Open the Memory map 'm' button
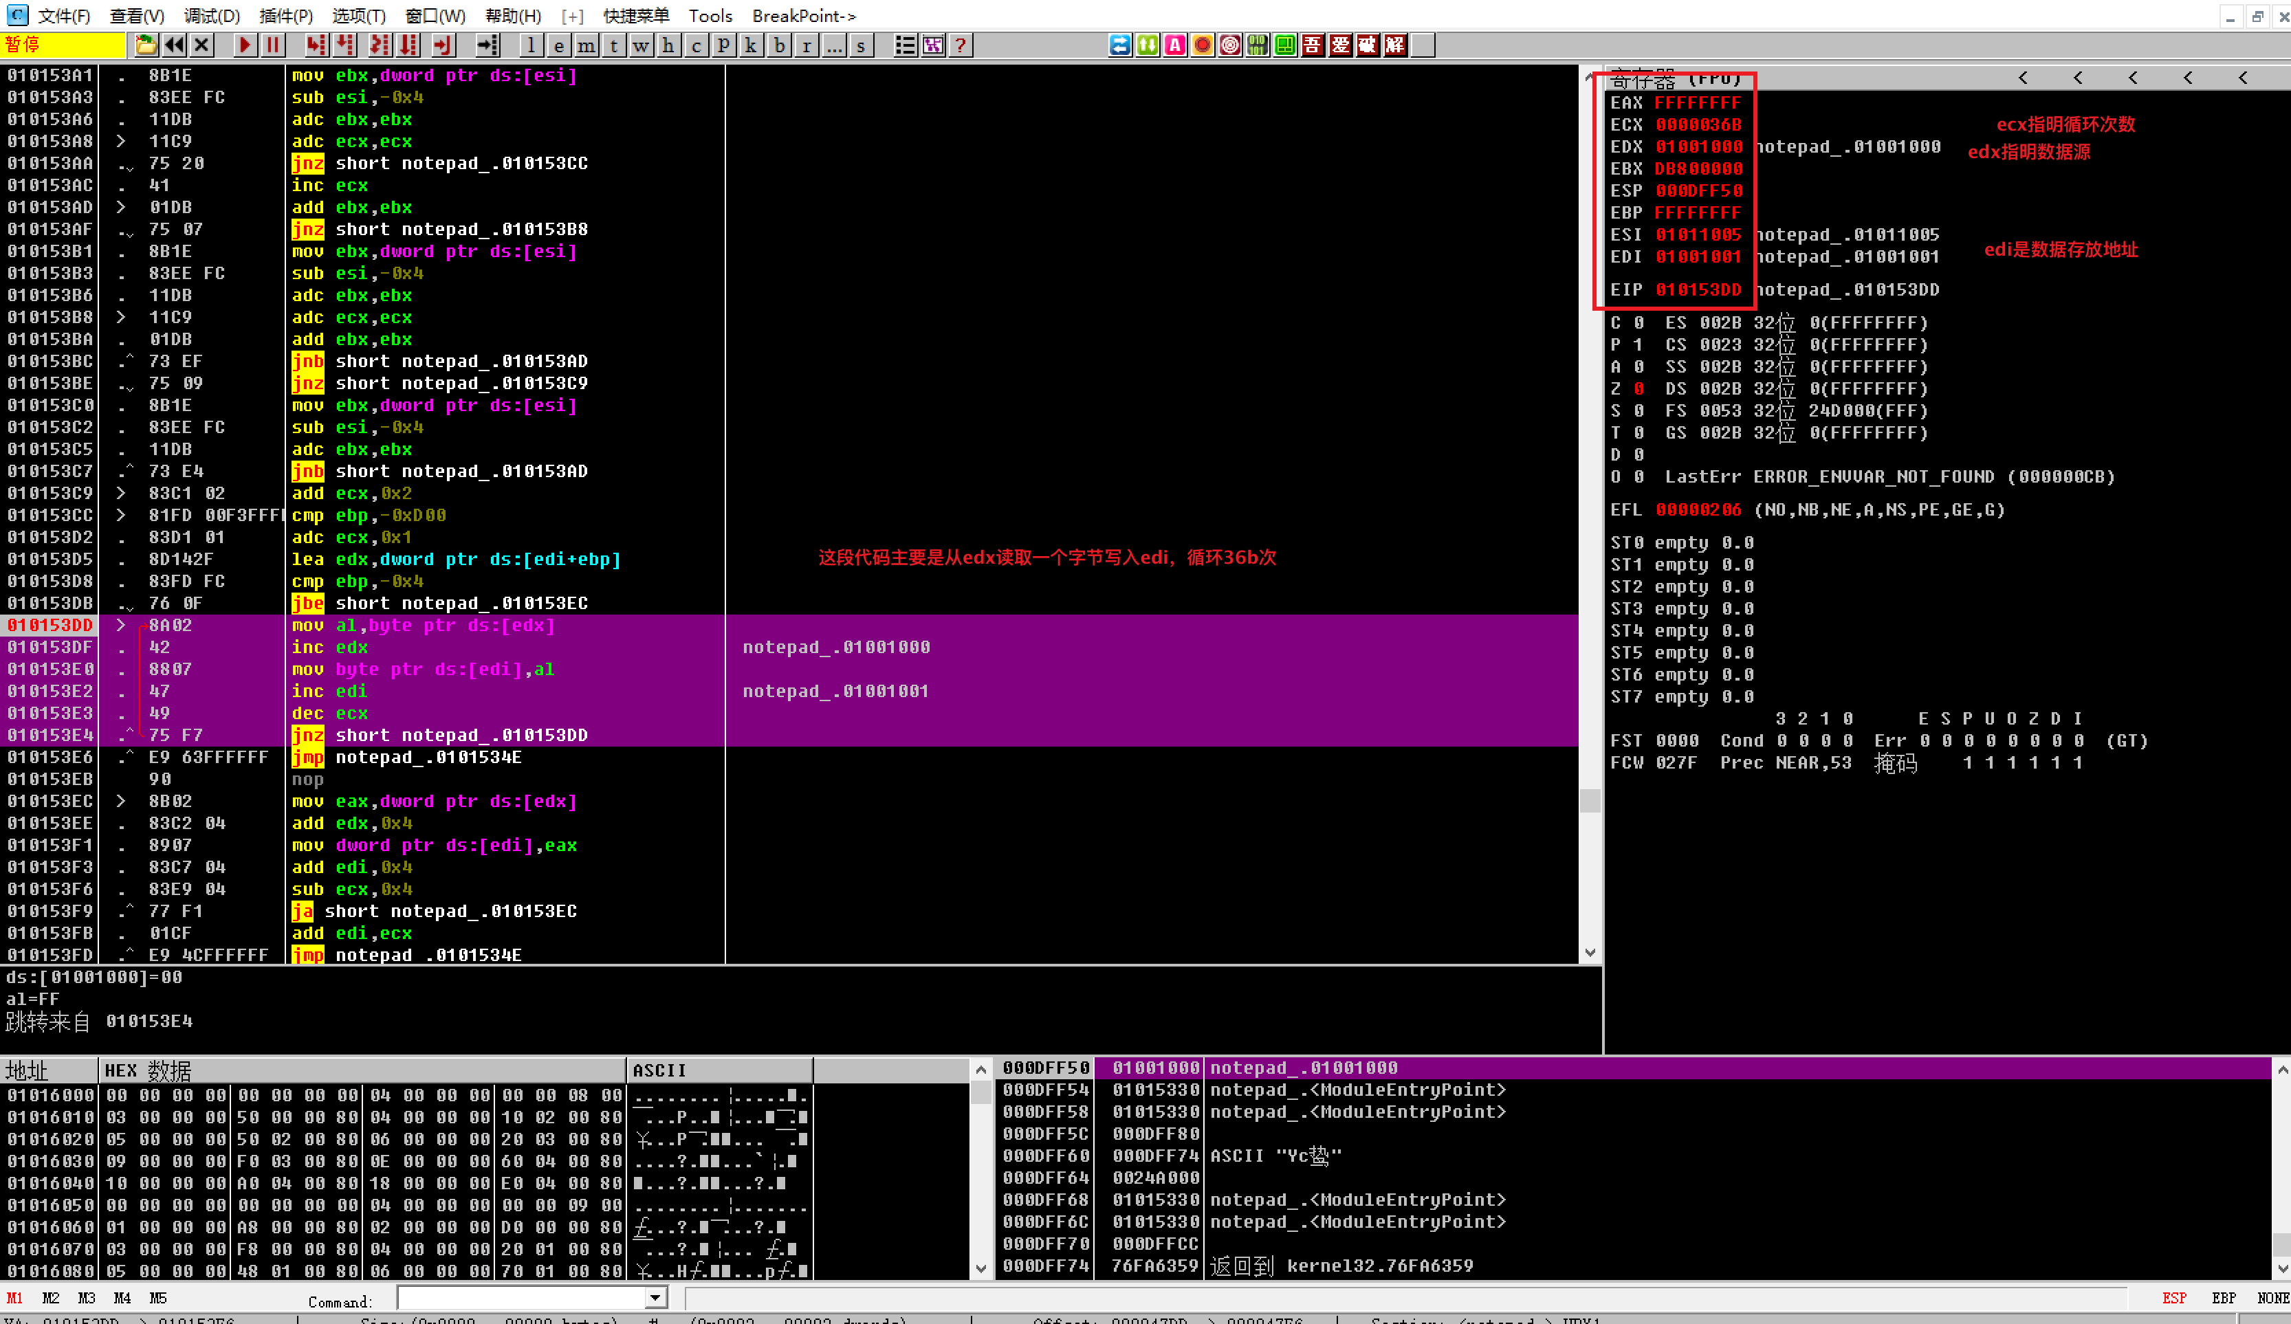The height and width of the screenshot is (1324, 2291). tap(587, 45)
